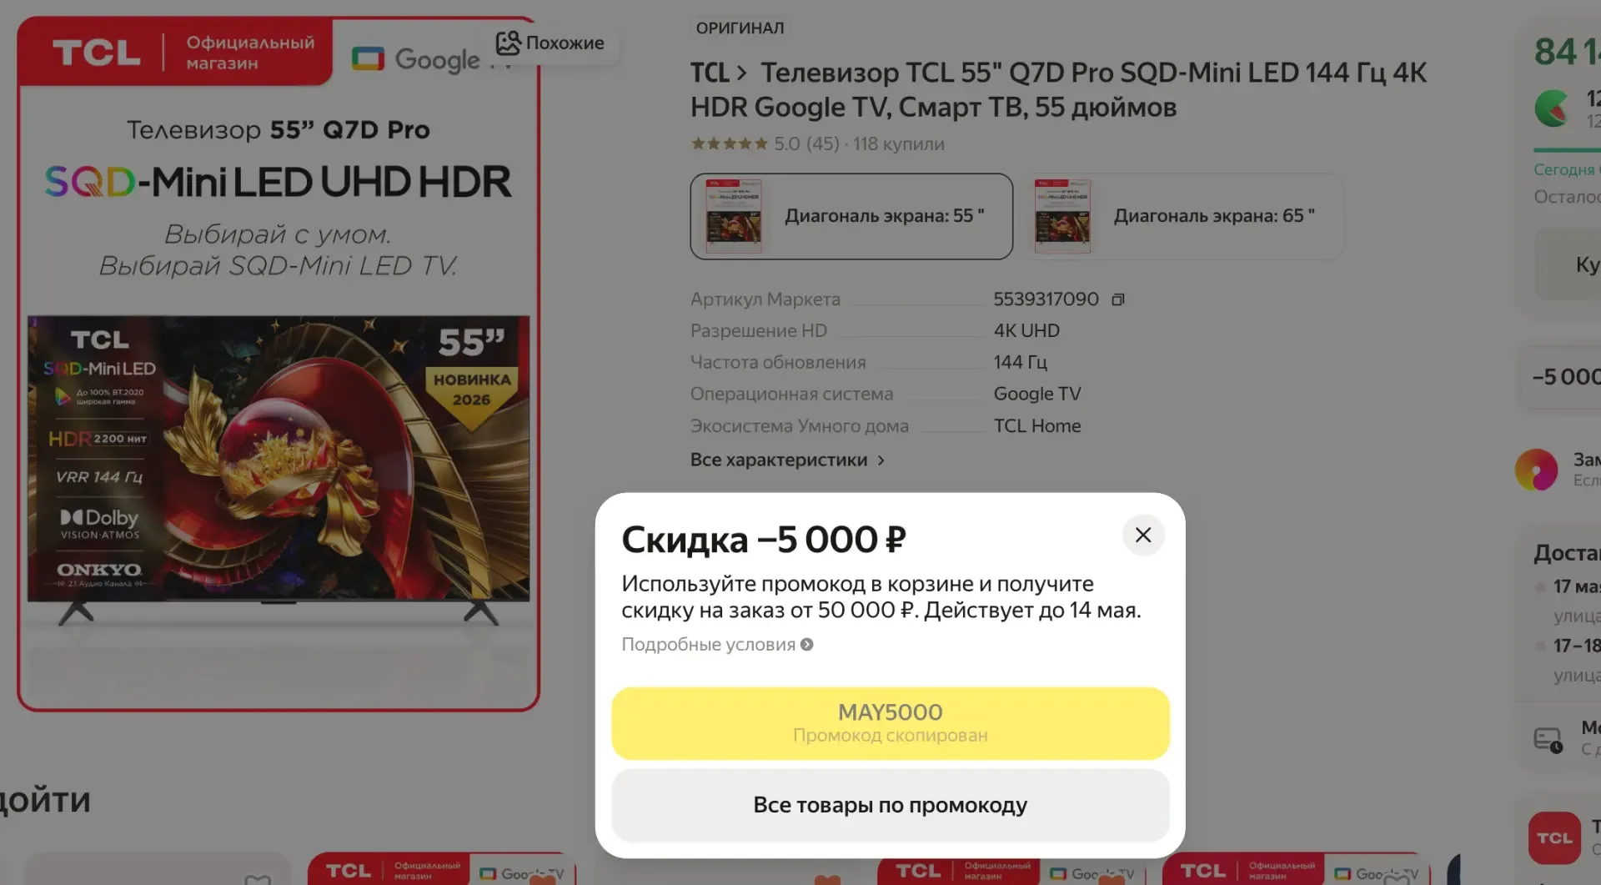
Task: Click the 144 Гц refresh rate value
Action: click(x=1020, y=362)
